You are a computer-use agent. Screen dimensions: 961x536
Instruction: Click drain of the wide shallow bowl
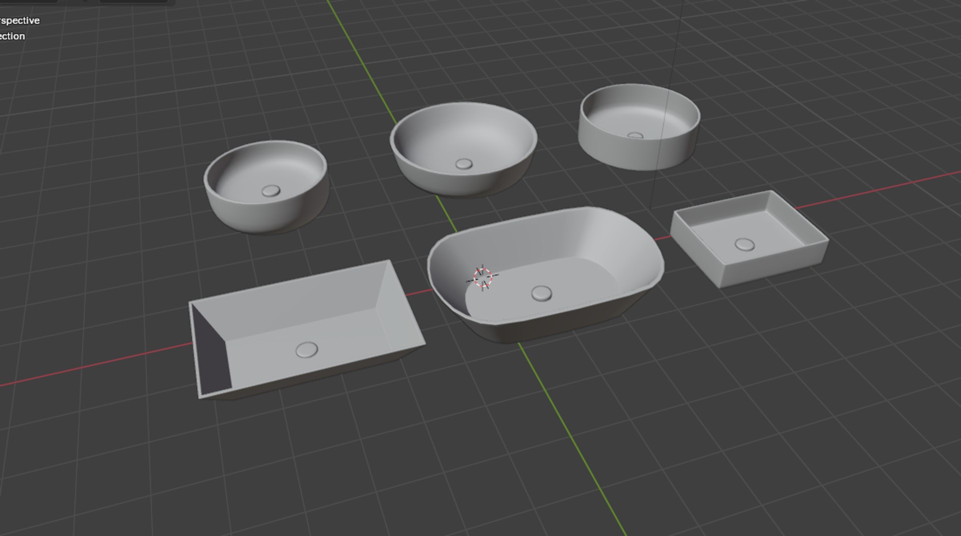point(463,163)
